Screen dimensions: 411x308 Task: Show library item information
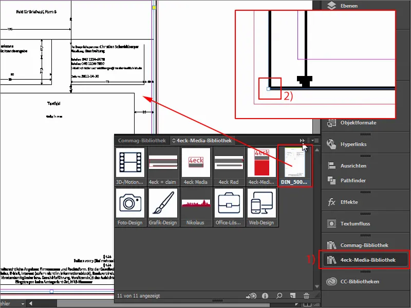coord(265,296)
